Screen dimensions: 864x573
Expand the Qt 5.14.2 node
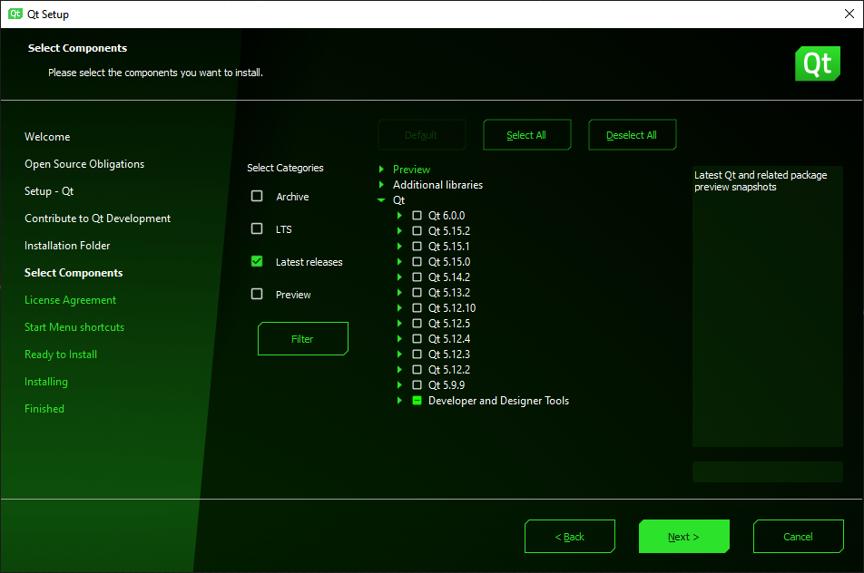(399, 277)
